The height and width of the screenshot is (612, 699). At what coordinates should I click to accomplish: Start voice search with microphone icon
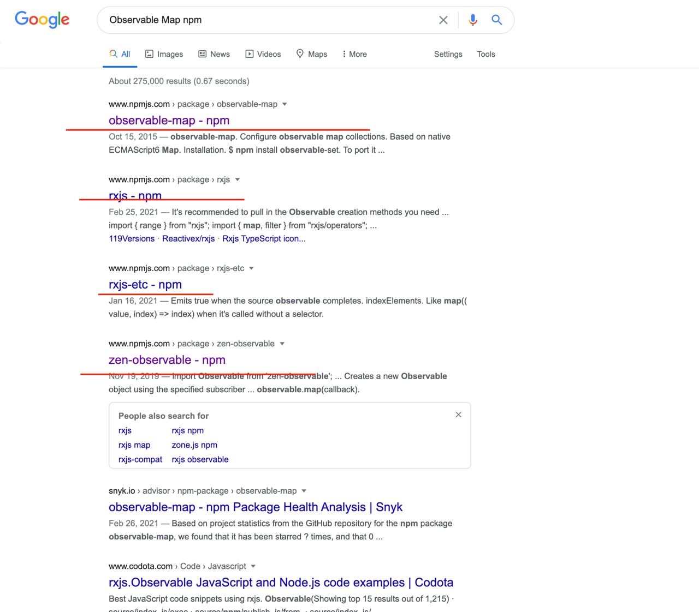click(473, 20)
